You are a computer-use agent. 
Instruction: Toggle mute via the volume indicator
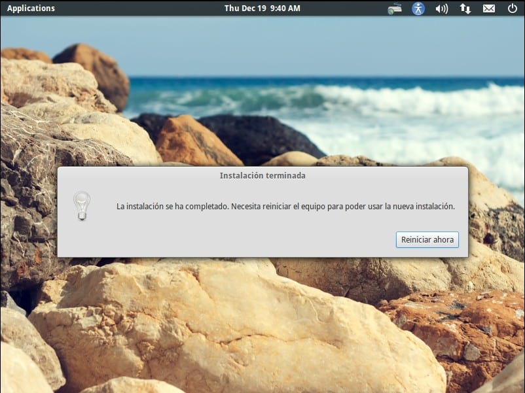(x=441, y=9)
